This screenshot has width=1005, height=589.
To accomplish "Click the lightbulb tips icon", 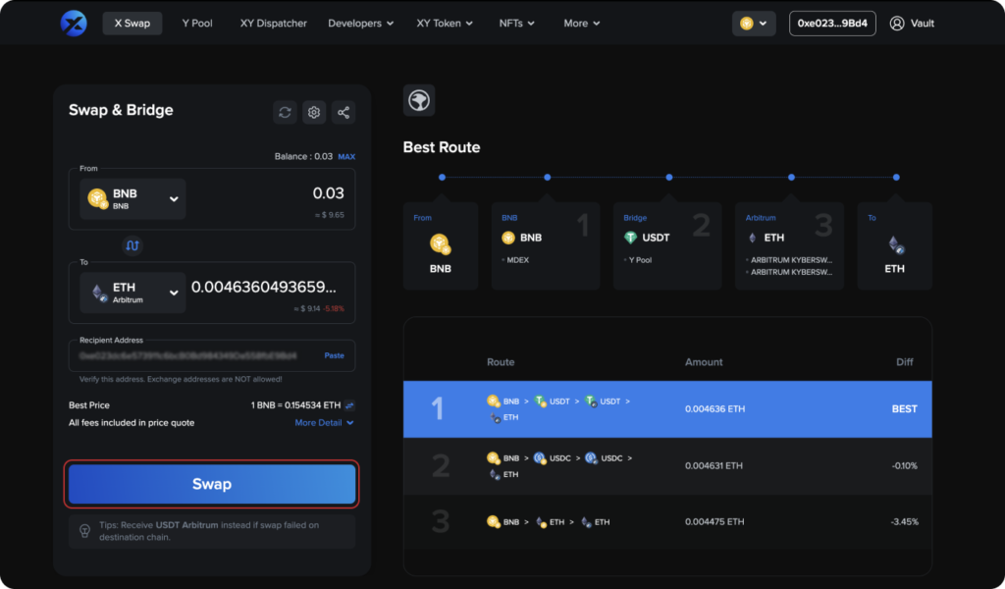I will point(84,531).
